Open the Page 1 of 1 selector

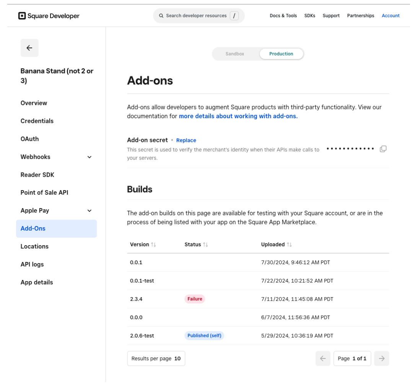pos(352,358)
